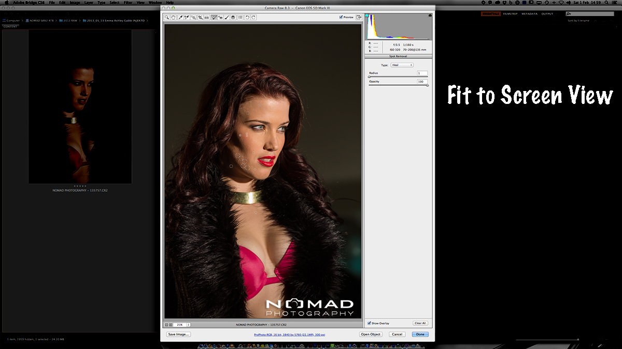Rotate image 90 degrees counterclockwise
The height and width of the screenshot is (349, 622).
[247, 17]
